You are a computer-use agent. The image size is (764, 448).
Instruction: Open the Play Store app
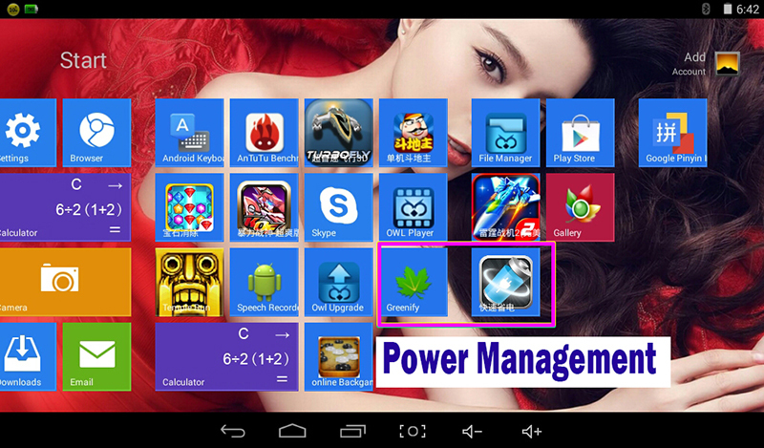pos(580,133)
